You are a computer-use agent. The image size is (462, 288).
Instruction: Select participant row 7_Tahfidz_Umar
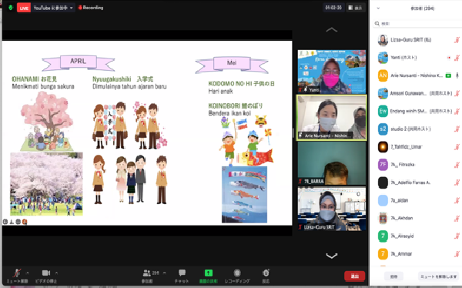[x=417, y=147]
